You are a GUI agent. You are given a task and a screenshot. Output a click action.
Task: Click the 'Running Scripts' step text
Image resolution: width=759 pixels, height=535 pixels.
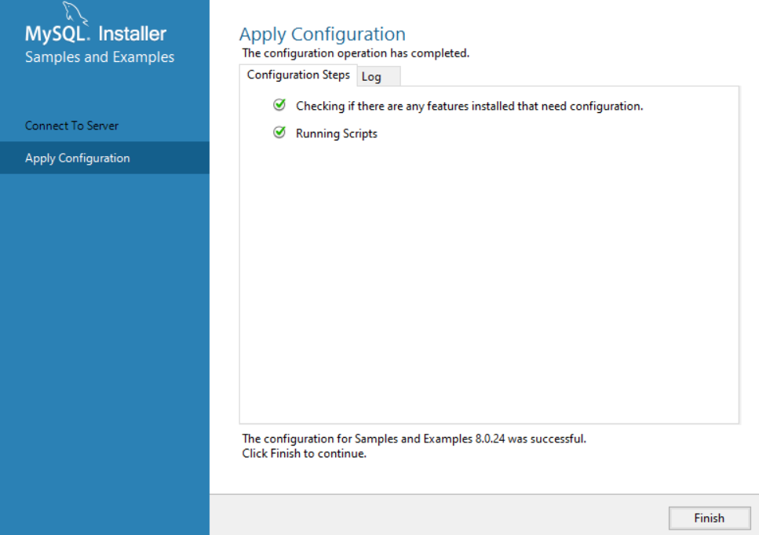coord(337,133)
